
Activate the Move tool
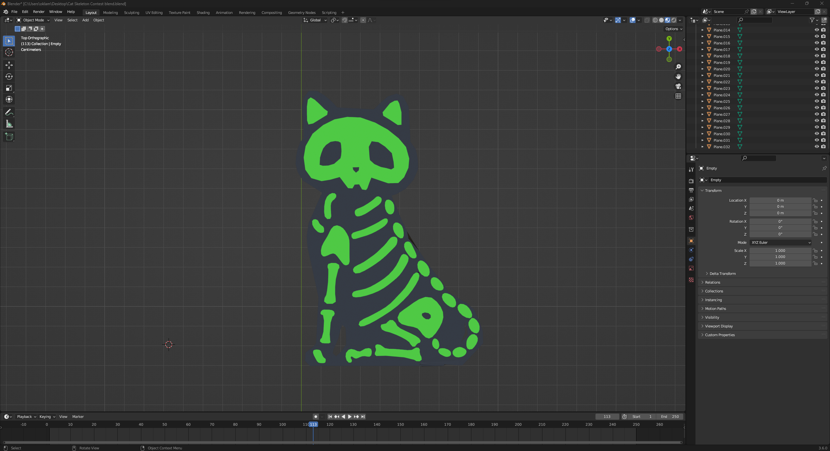tap(9, 65)
